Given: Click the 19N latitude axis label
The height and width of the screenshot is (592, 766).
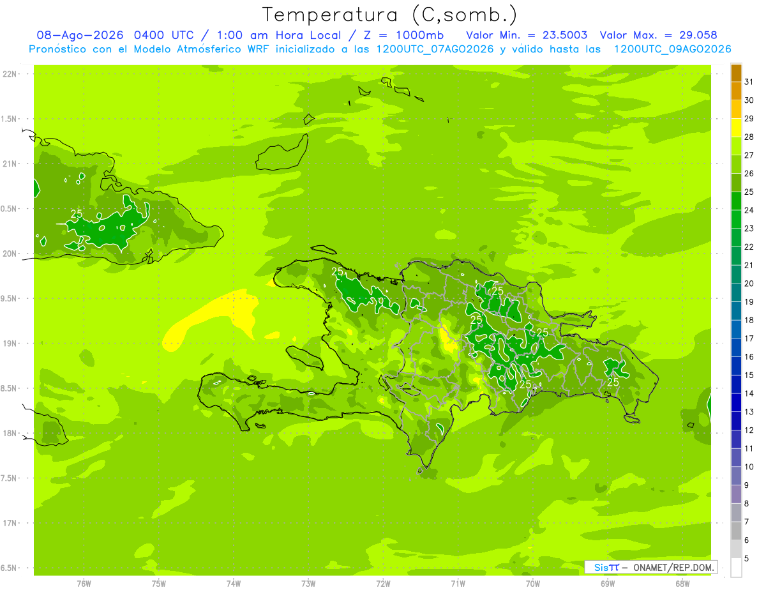Looking at the screenshot, I should point(10,344).
